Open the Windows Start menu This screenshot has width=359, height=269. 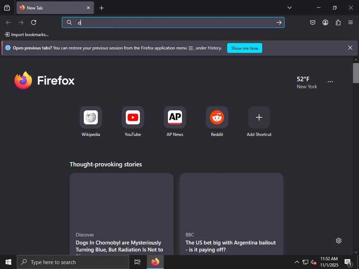tap(8, 262)
